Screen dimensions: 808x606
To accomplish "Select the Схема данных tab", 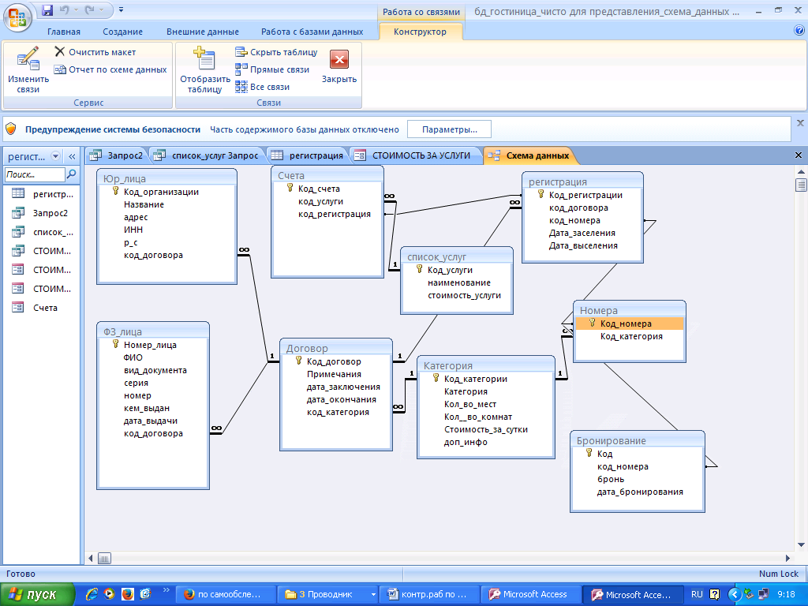I will pyautogui.click(x=529, y=155).
